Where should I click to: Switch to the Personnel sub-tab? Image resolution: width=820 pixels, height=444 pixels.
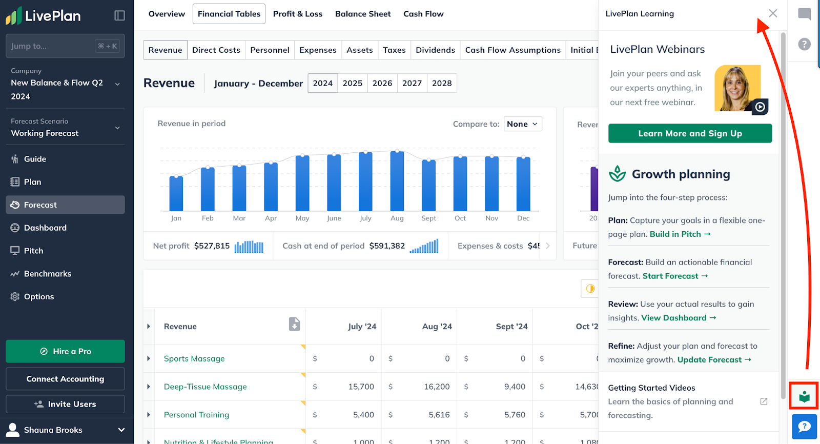click(x=270, y=50)
